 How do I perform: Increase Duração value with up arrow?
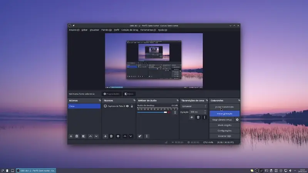(x=205, y=111)
